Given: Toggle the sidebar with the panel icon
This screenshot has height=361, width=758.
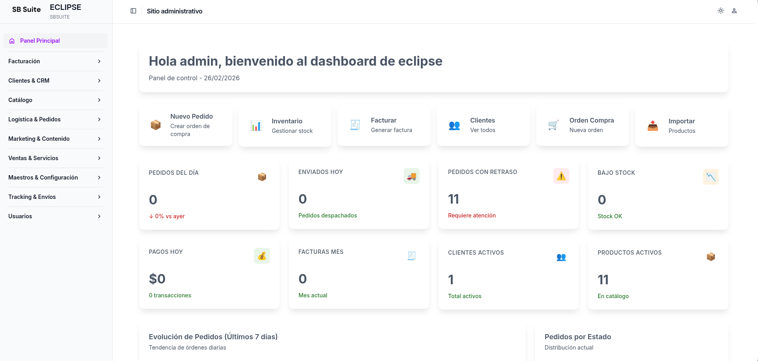Looking at the screenshot, I should [133, 11].
